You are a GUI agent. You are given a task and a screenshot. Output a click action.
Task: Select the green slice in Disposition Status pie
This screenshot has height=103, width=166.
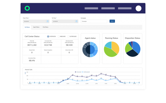(x=128, y=48)
